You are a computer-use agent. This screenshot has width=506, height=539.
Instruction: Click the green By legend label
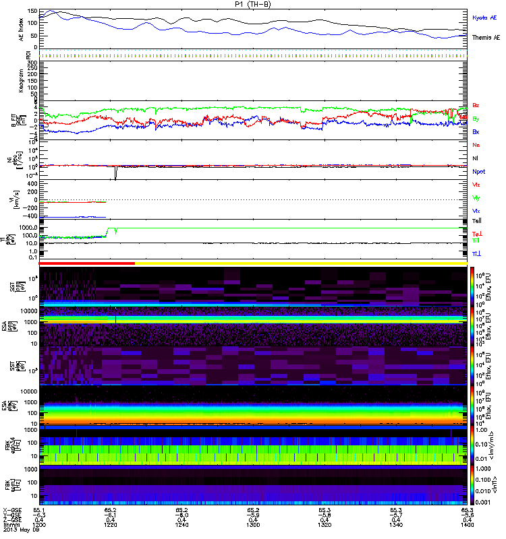(x=476, y=119)
